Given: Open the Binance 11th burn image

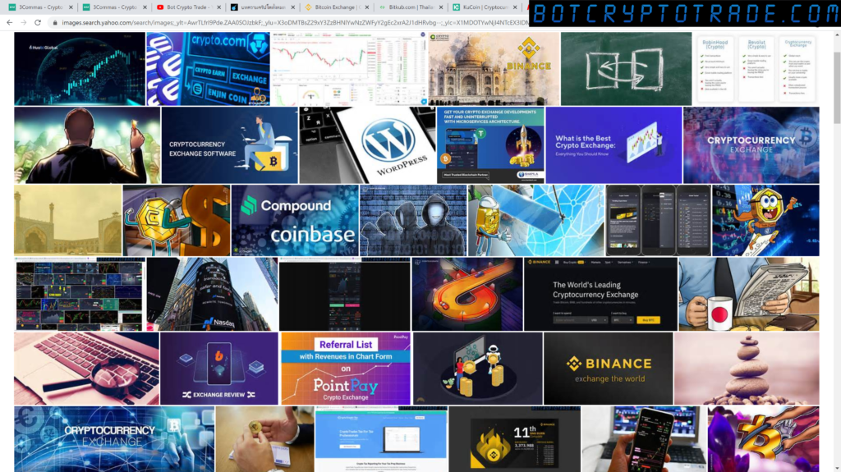Looking at the screenshot, I should [x=514, y=439].
